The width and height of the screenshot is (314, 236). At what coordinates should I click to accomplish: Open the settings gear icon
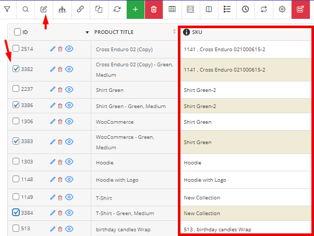[x=282, y=9]
